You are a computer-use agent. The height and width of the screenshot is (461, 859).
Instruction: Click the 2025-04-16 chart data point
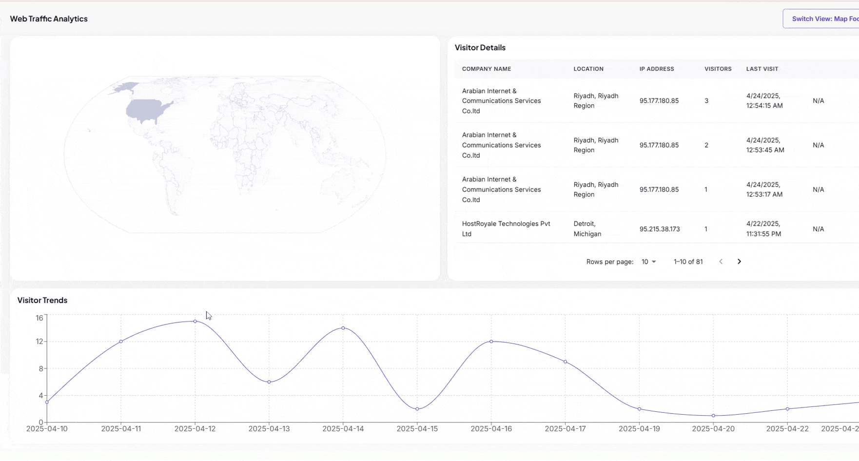[491, 342]
